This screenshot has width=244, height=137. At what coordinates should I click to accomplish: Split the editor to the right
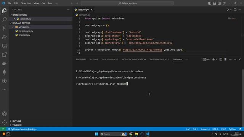coord(235,10)
